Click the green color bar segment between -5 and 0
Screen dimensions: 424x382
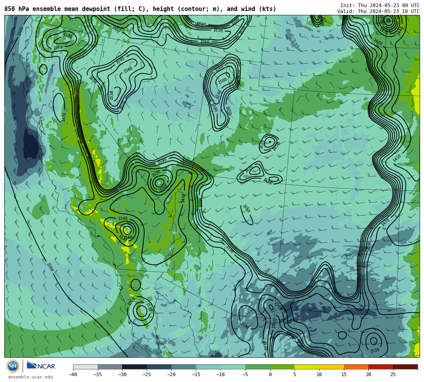pos(258,367)
